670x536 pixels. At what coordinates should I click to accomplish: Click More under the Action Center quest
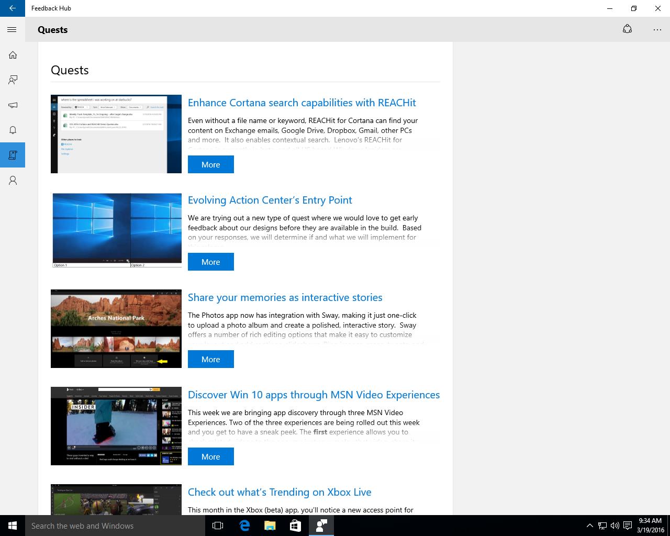pos(211,262)
